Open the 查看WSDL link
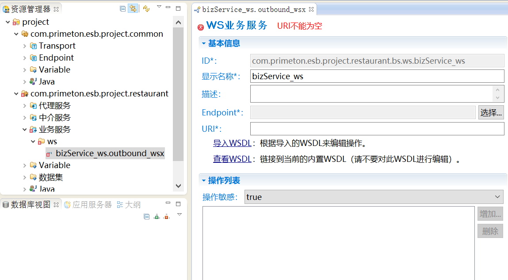The image size is (508, 280). [232, 159]
